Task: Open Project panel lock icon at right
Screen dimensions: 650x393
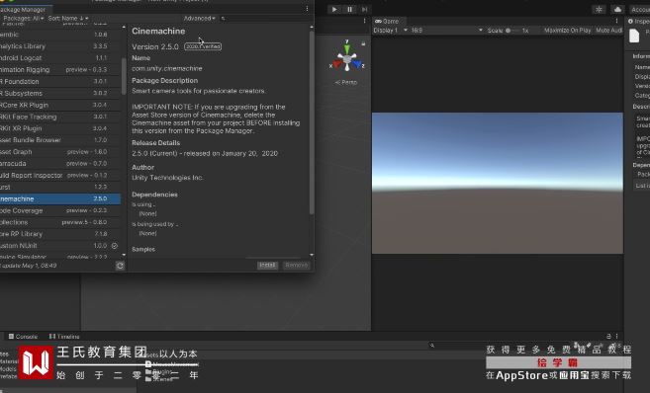Action: pyautogui.click(x=608, y=337)
